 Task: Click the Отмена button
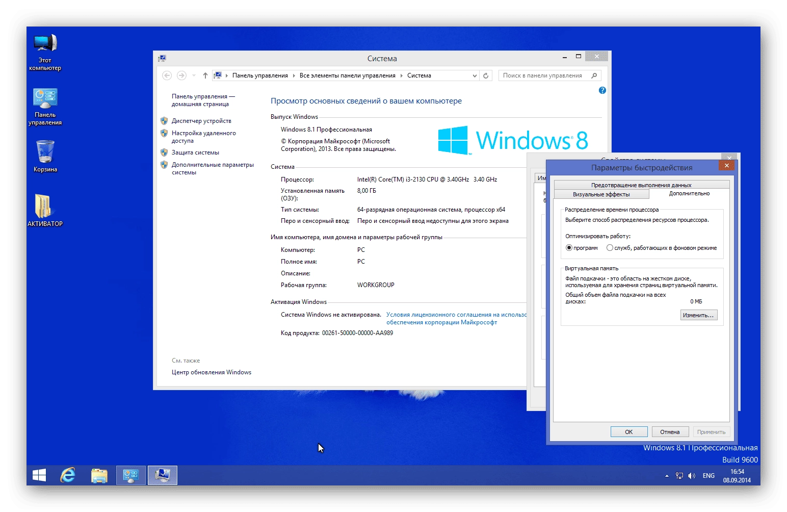click(670, 432)
